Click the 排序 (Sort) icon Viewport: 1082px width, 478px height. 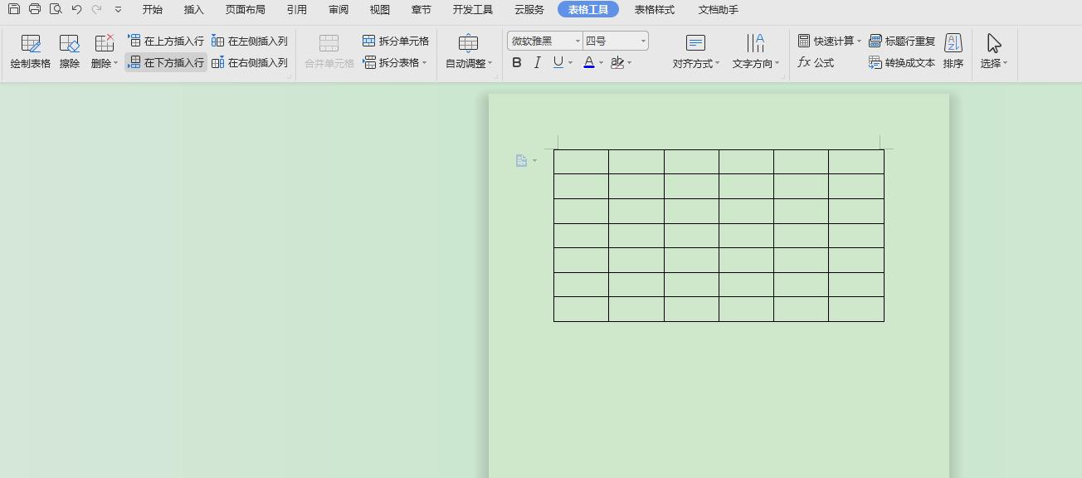coord(953,50)
